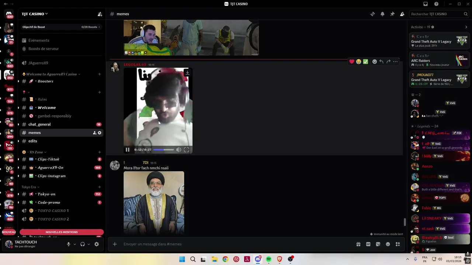The image size is (472, 265).
Task: Toggle the member list panel
Action: 402,14
